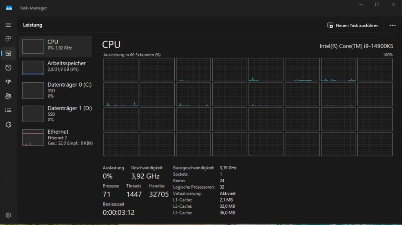Click the 3,92 GHz speed value
Viewport: 402px width, 225px height.
tap(145, 176)
